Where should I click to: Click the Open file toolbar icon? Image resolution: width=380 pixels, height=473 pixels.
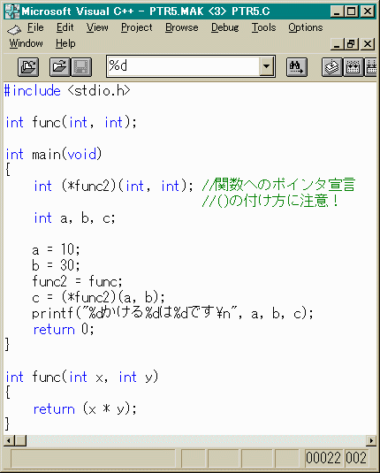click(x=60, y=66)
